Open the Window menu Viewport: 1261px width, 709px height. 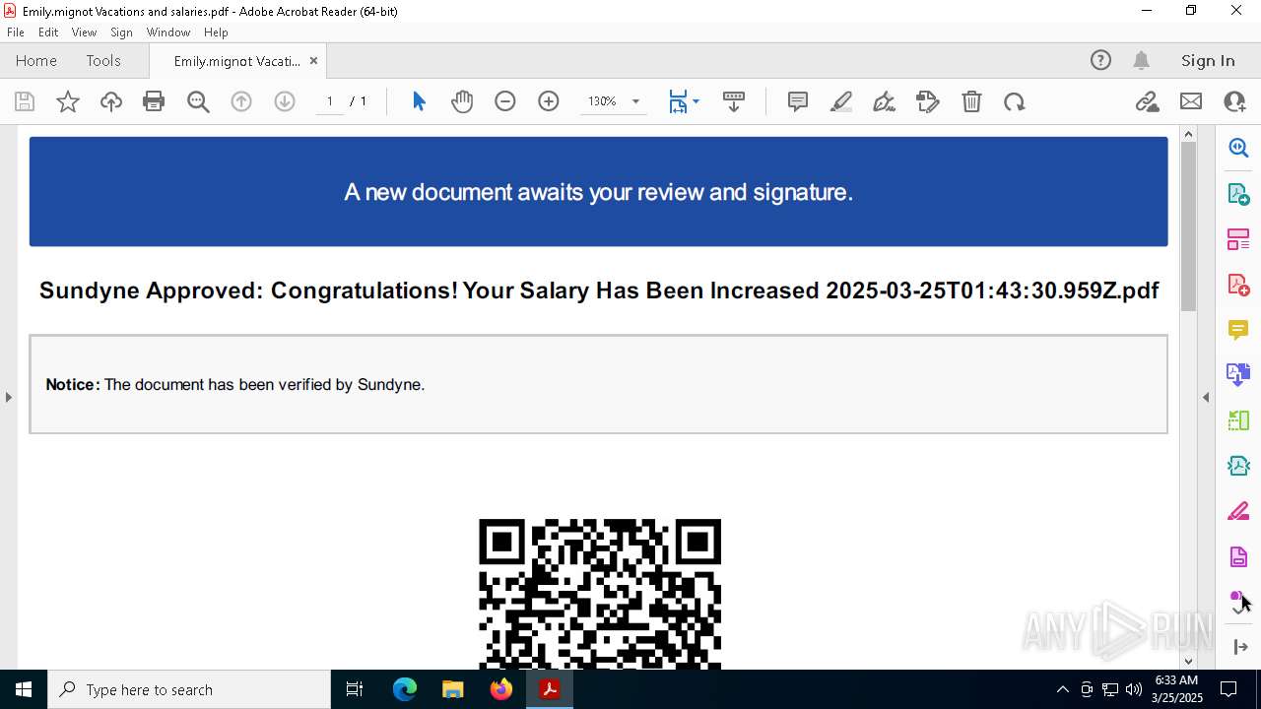click(x=168, y=32)
